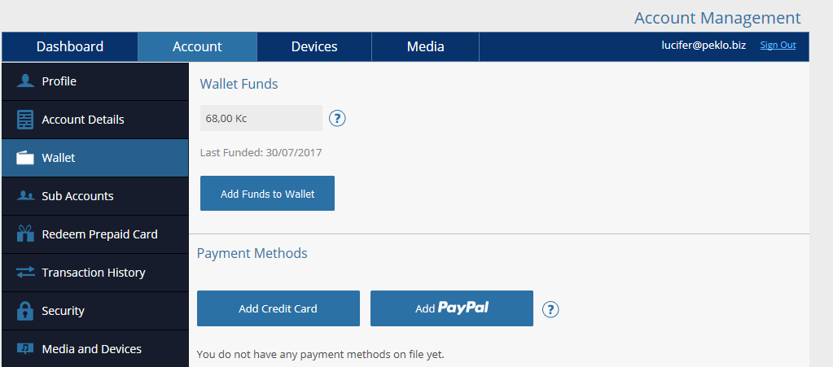Click the Add PayPal button

tap(452, 308)
